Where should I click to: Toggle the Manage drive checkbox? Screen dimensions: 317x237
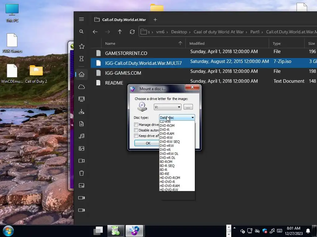pos(136,125)
